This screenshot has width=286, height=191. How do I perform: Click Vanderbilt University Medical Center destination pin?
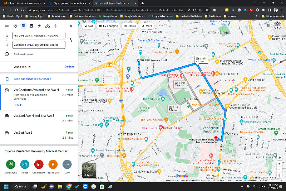click(x=216, y=138)
